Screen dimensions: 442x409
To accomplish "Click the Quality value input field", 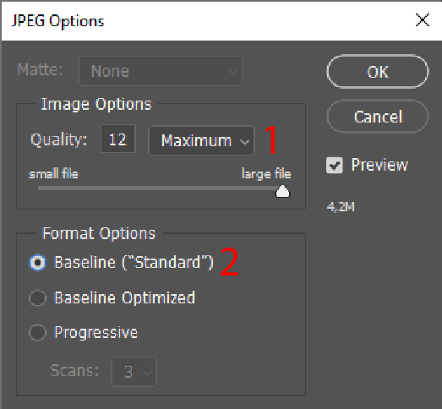I will click(x=118, y=139).
